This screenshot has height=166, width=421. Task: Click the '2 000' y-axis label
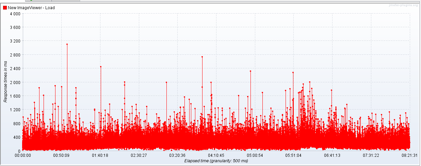click(15, 82)
